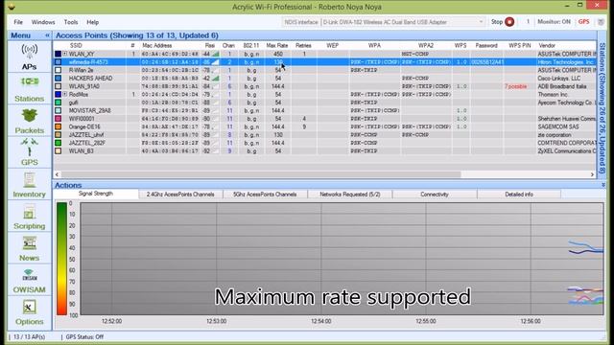Click the scrollbar right arrow
Image resolution: width=614 pixels, height=345 pixels.
592,174
